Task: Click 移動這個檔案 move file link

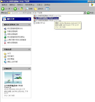Action: (13, 31)
